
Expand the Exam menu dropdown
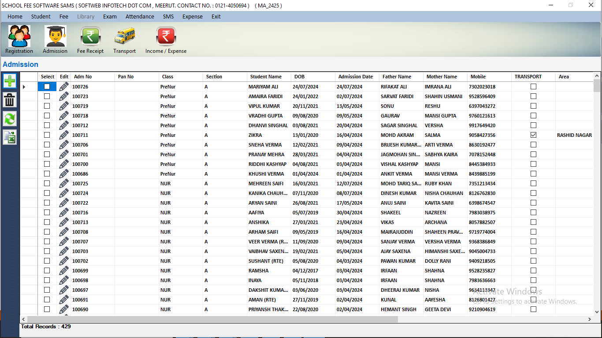pyautogui.click(x=110, y=17)
